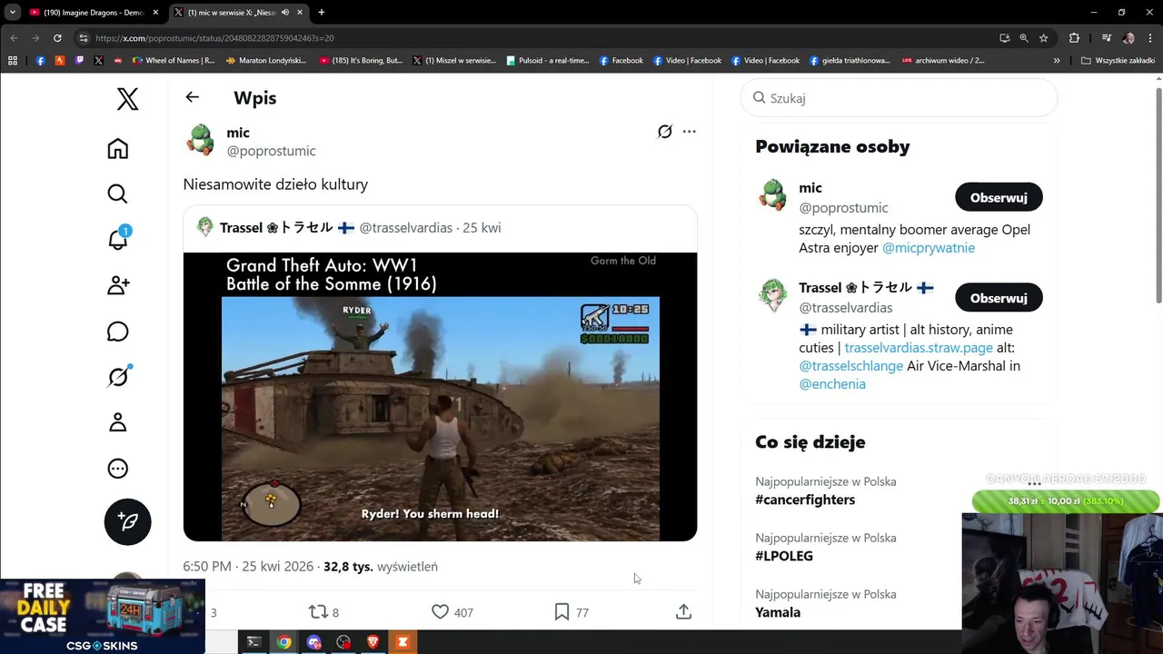Click the Szukaj search field
1163x654 pixels.
pyautogui.click(x=900, y=98)
